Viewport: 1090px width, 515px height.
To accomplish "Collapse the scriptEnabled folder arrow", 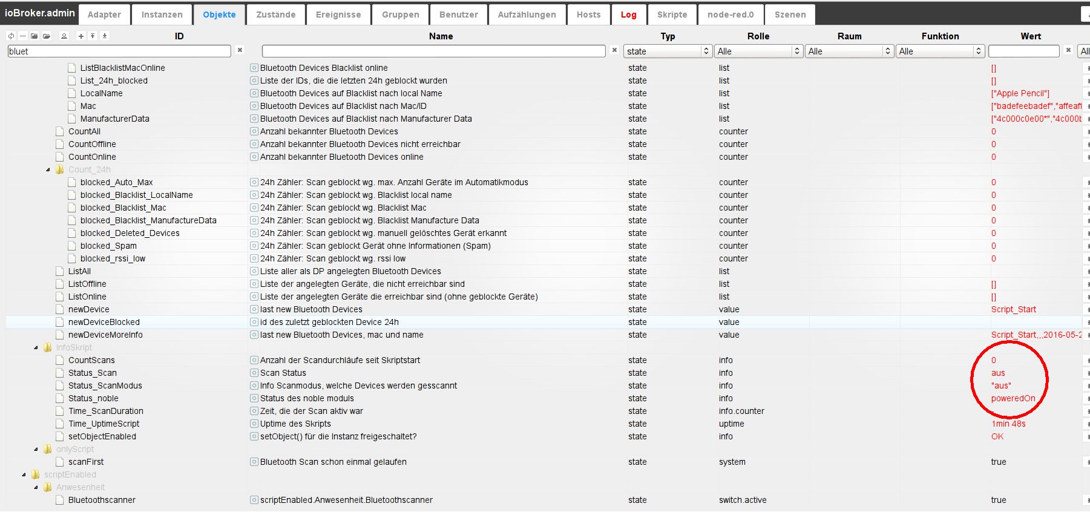I will click(24, 474).
